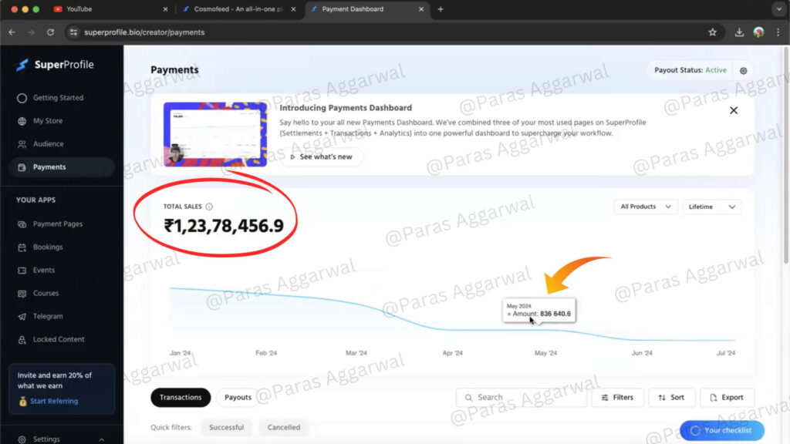Bookmark page with the star icon

click(x=712, y=32)
